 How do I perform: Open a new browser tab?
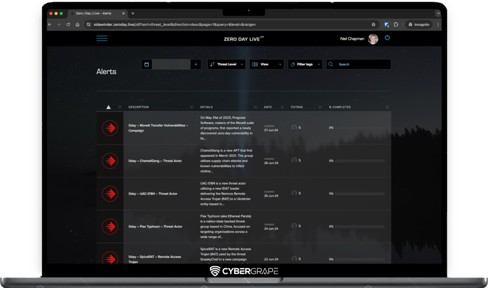pos(132,13)
